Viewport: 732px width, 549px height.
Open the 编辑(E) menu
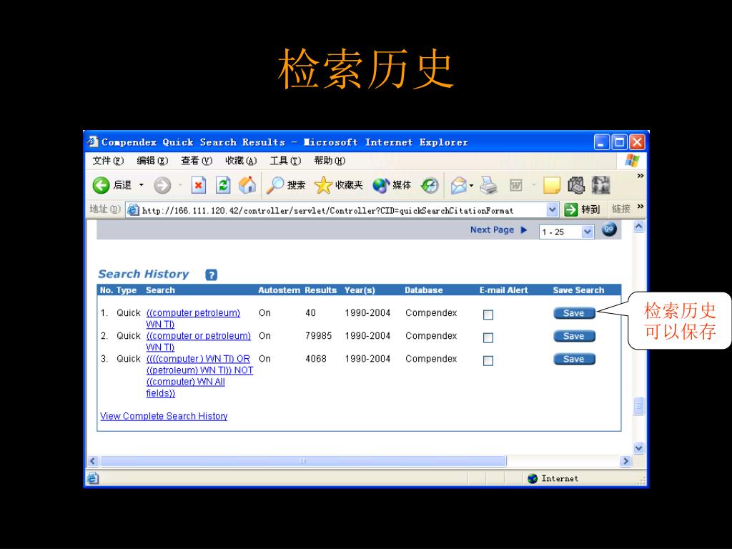(x=152, y=161)
